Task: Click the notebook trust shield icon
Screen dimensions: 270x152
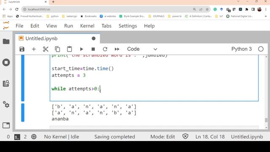Action: click(x=185, y=136)
